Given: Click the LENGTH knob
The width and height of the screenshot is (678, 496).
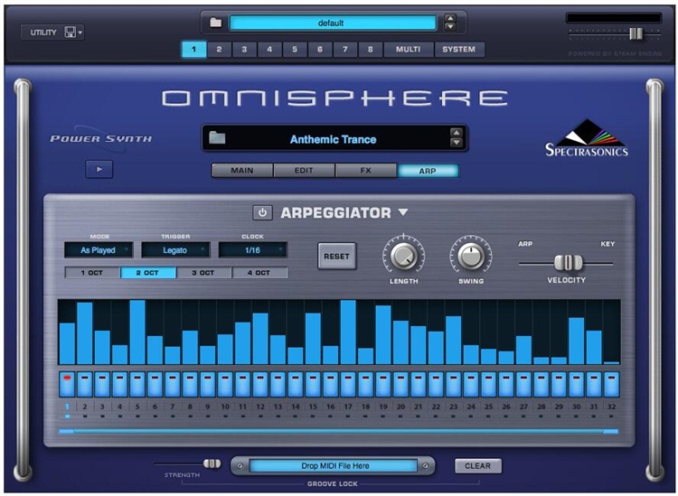Looking at the screenshot, I should [403, 256].
